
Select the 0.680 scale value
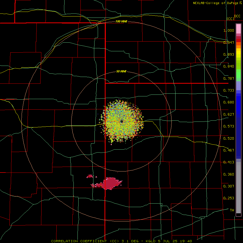pos(229,102)
